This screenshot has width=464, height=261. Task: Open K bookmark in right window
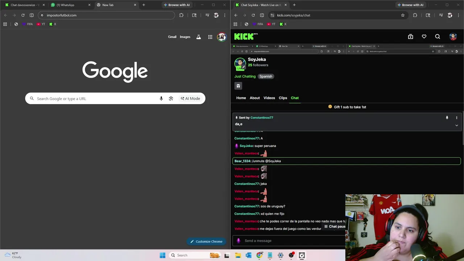283,24
